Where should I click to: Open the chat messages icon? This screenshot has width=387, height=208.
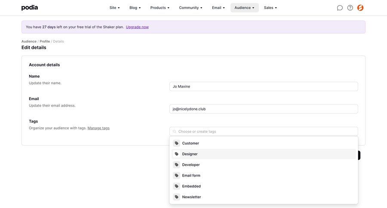[340, 8]
